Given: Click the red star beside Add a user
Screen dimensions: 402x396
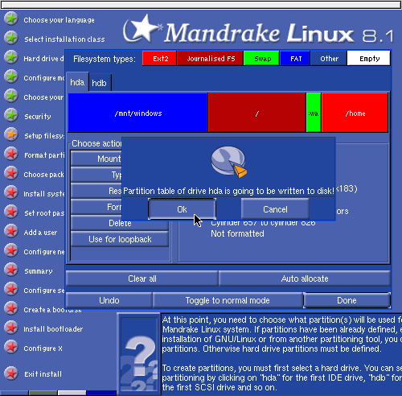Looking at the screenshot, I should click(x=11, y=231).
